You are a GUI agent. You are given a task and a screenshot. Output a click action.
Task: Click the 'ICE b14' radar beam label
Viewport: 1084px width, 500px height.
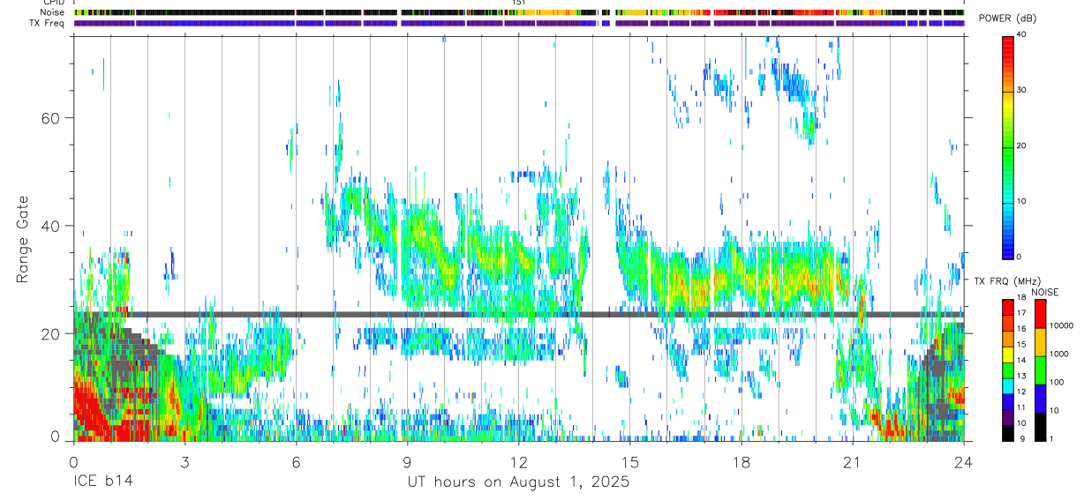point(102,482)
